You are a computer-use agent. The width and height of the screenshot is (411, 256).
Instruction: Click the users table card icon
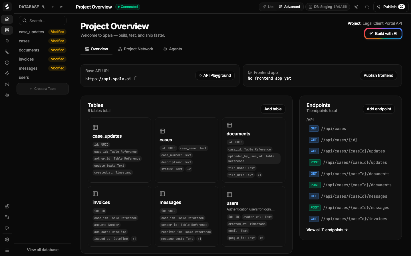(229, 195)
